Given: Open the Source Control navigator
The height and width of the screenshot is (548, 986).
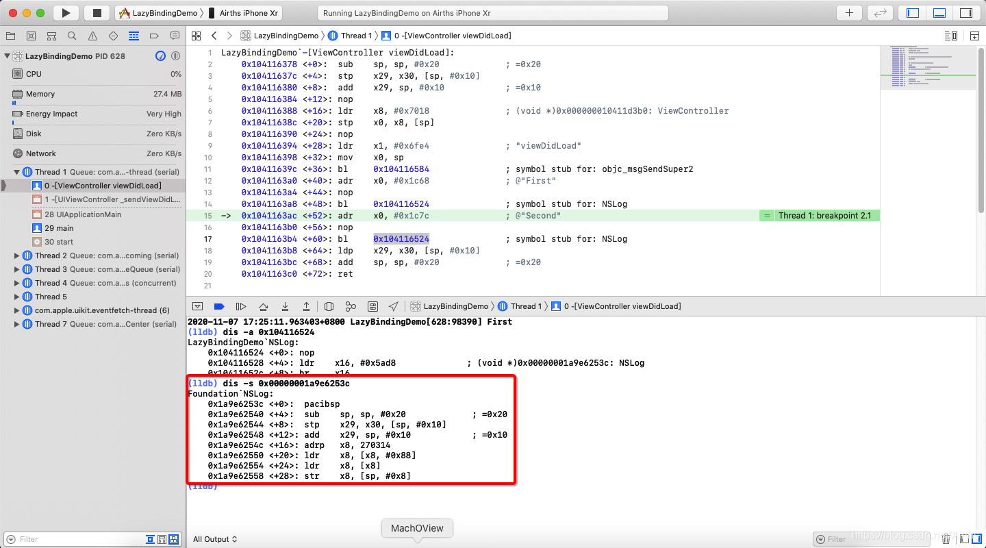Looking at the screenshot, I should pos(31,36).
